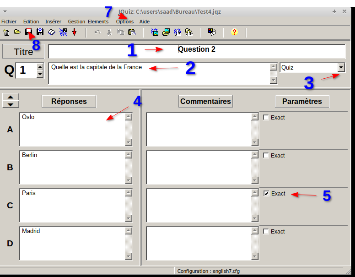Click the scrollbar of the Oslo answer box

(x=129, y=130)
